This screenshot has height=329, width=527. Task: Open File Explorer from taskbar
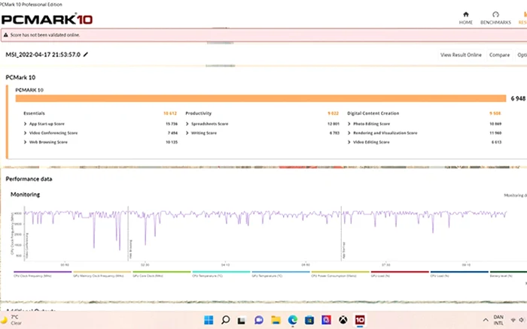pos(276,320)
